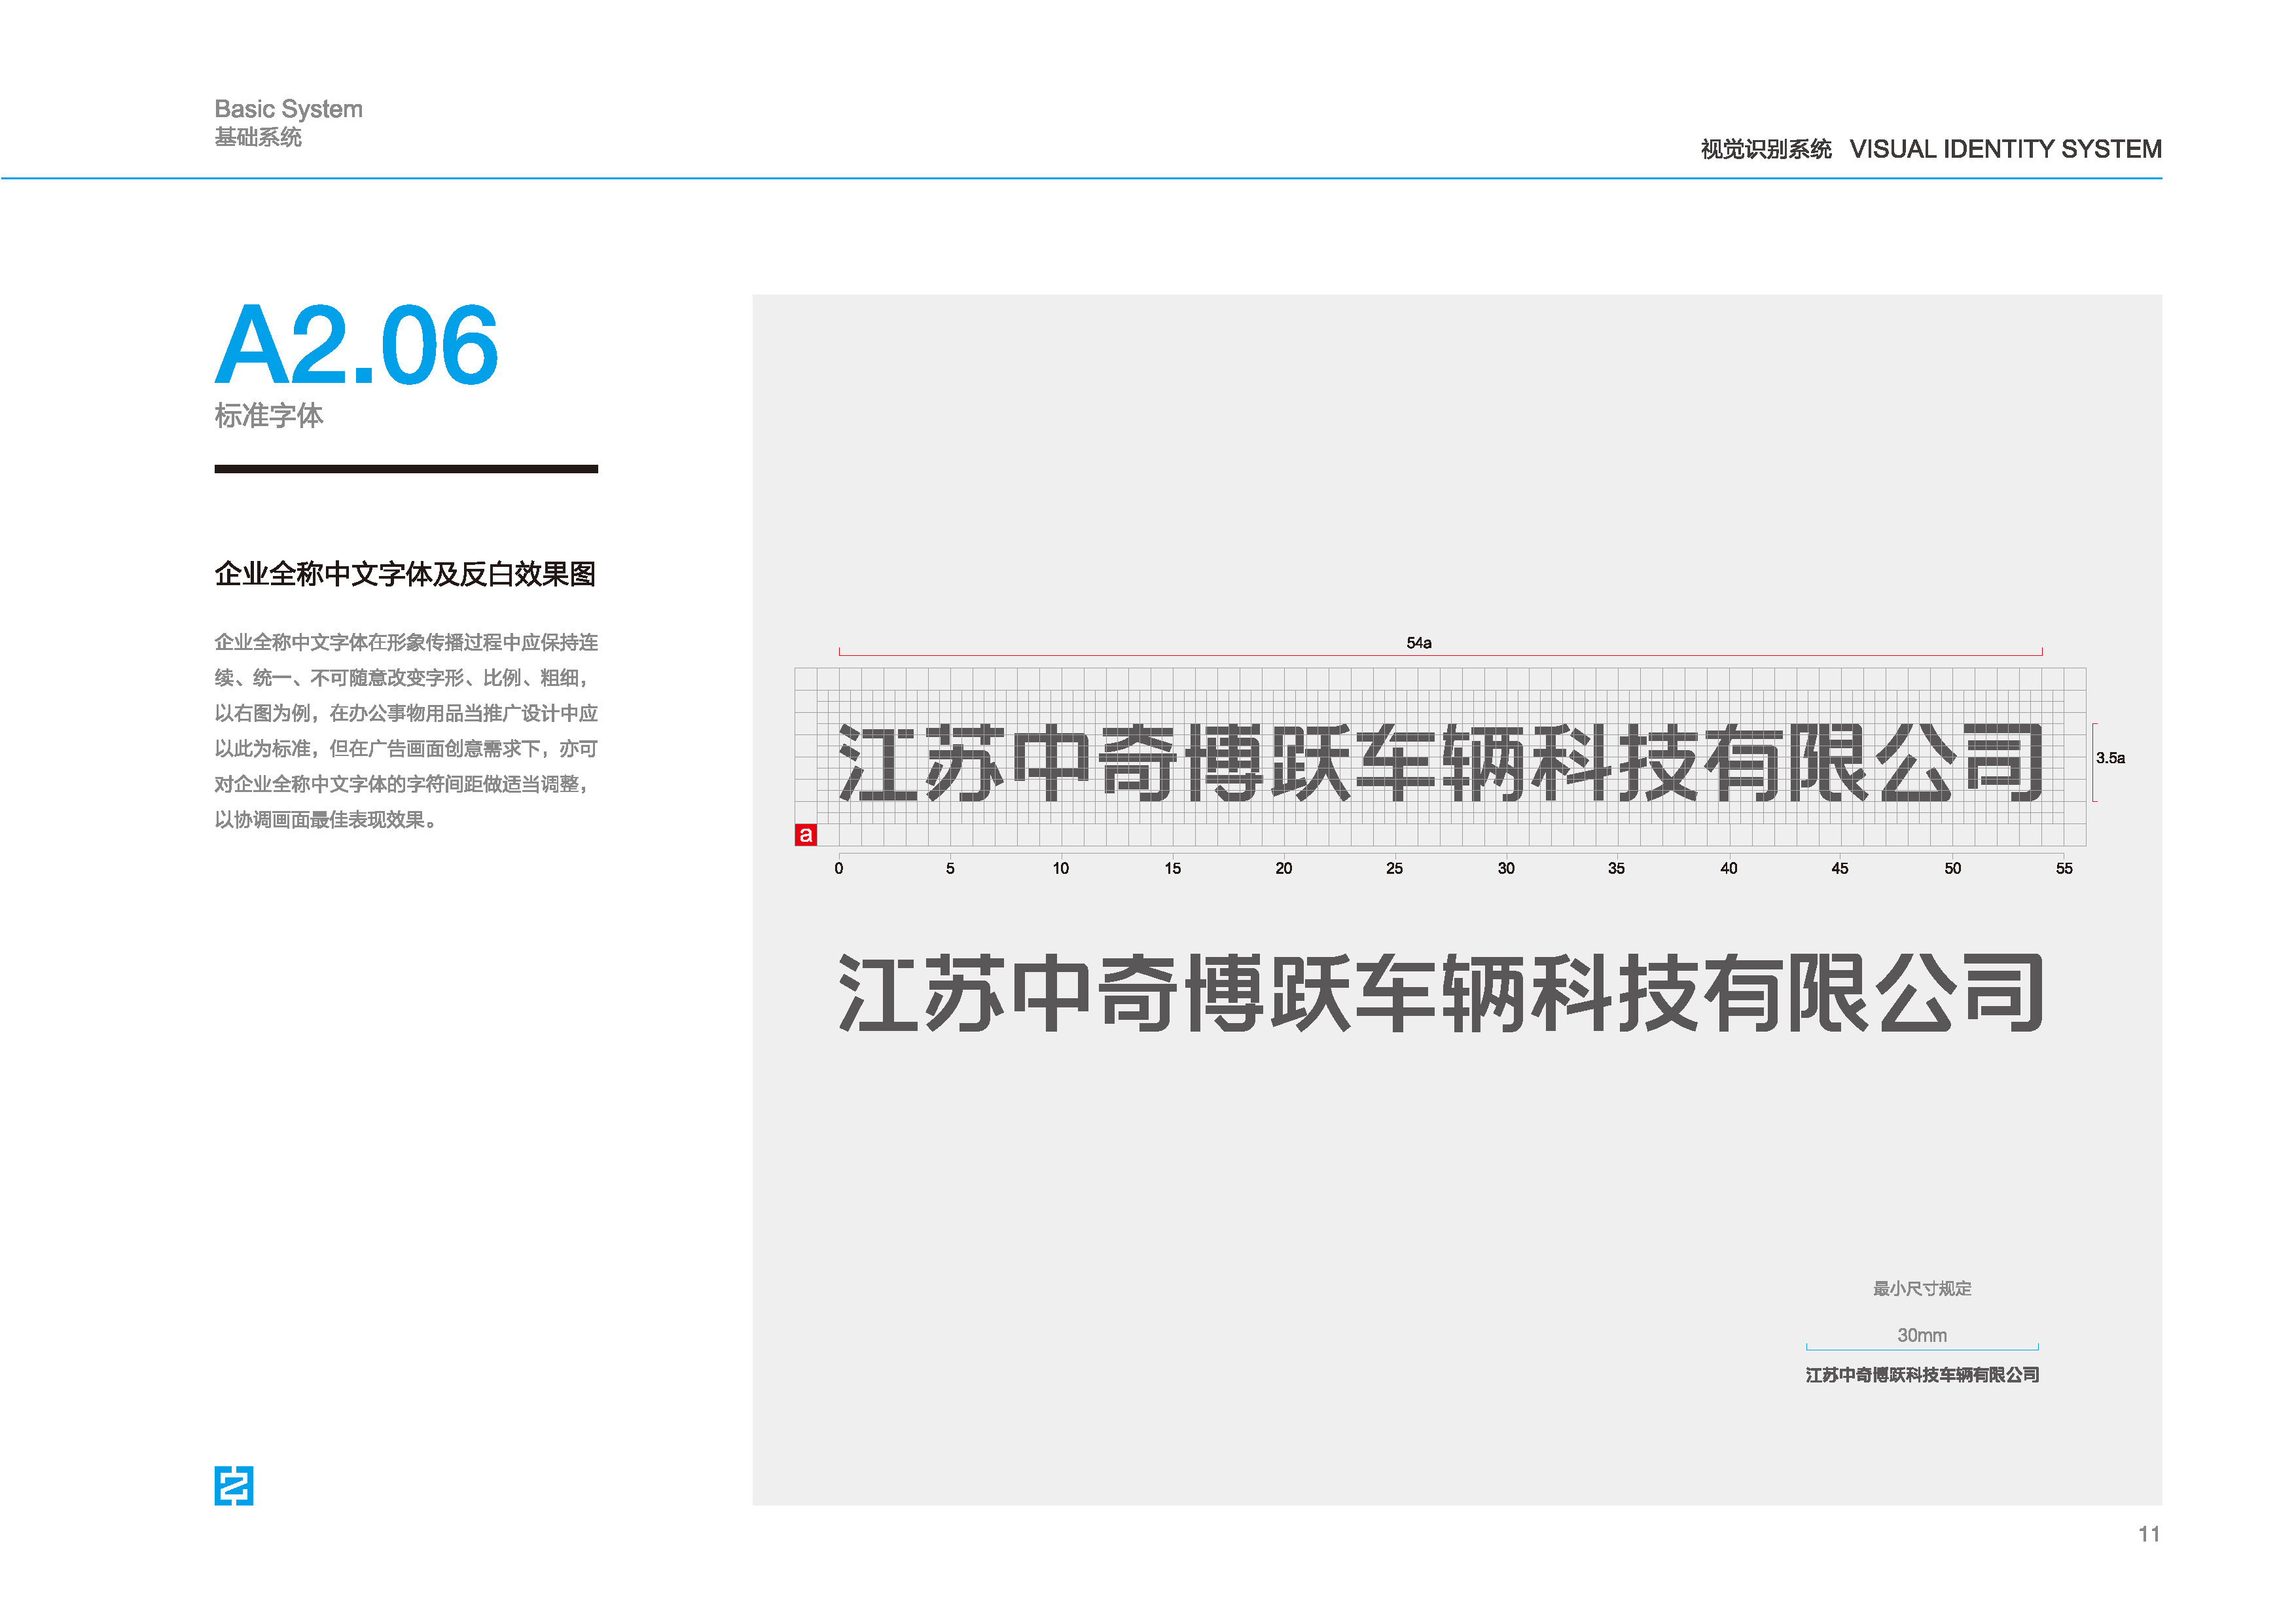2296x1624 pixels.
Task: Click the '基础系统' header label
Action: 258,137
